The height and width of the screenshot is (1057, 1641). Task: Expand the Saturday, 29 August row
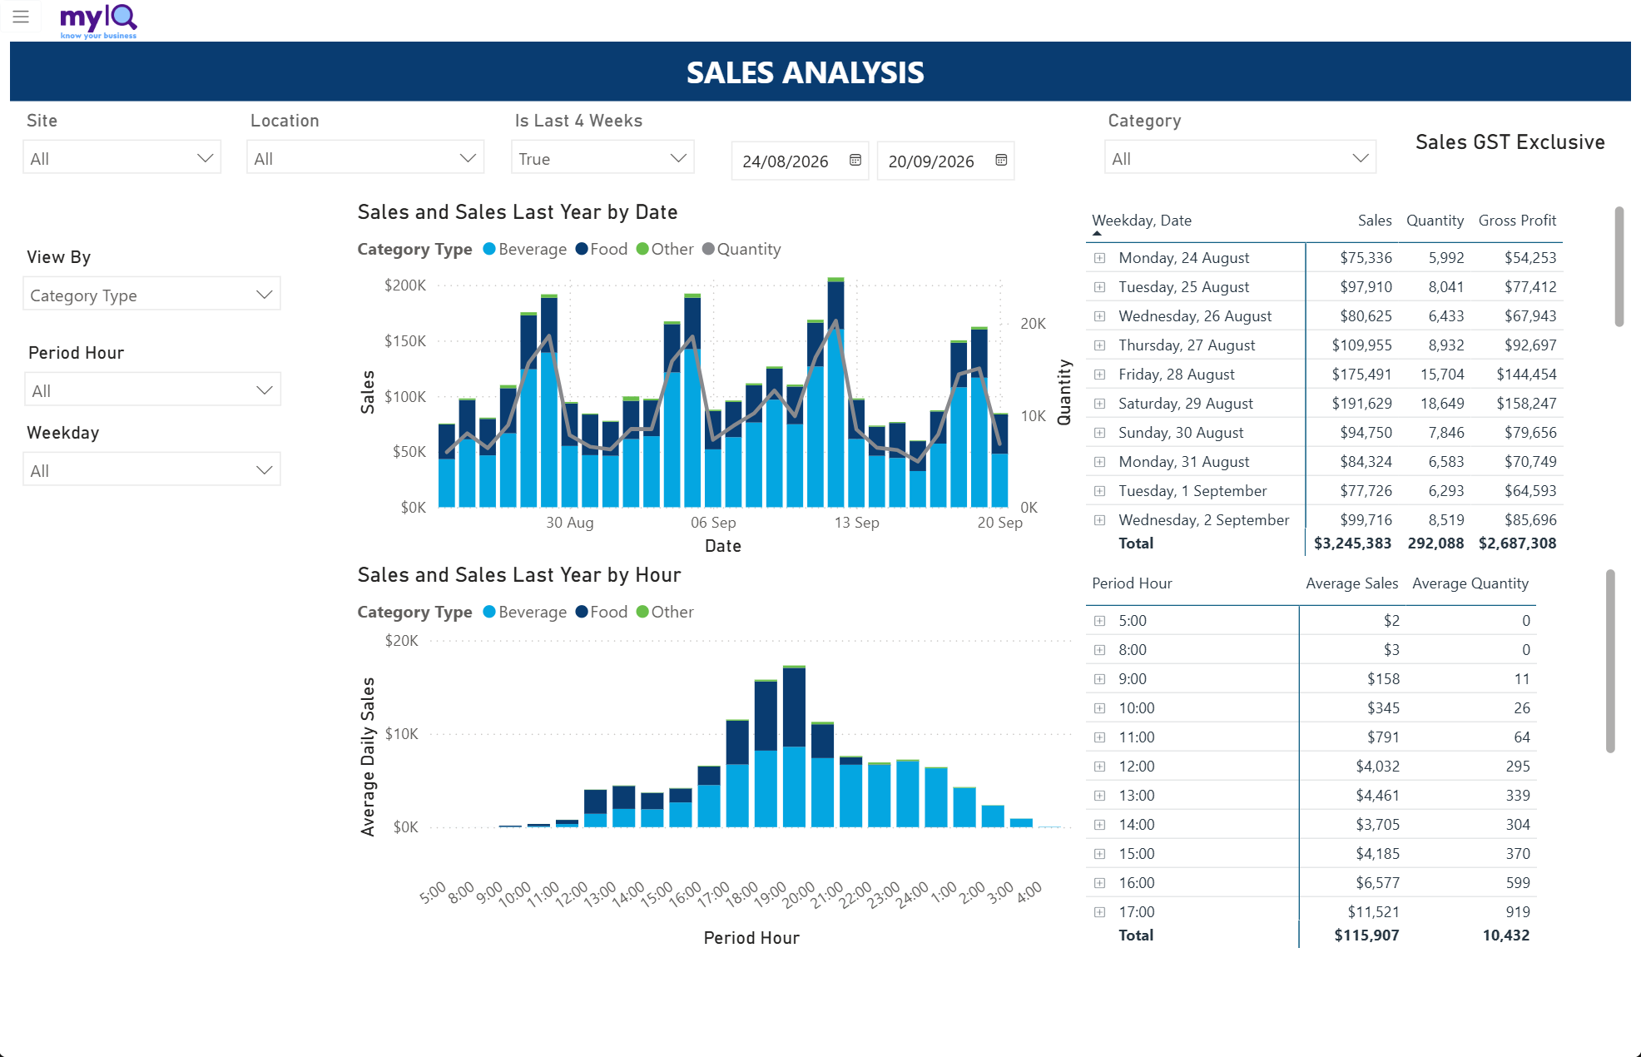(1099, 404)
